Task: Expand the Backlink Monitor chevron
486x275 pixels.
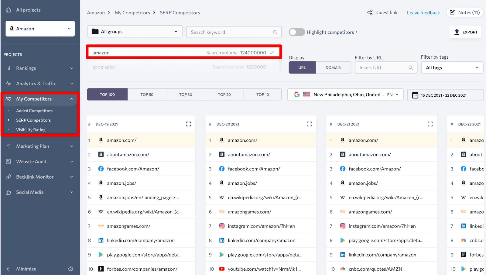Action: (72, 177)
